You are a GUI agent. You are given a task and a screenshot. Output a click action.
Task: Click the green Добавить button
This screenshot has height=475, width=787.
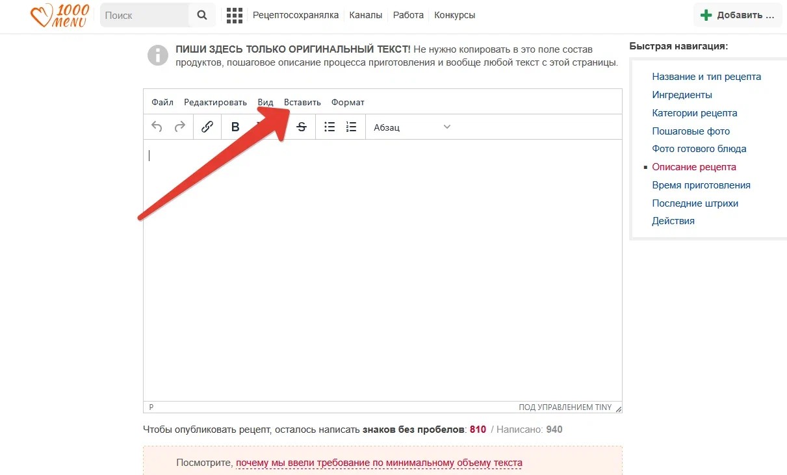click(738, 15)
